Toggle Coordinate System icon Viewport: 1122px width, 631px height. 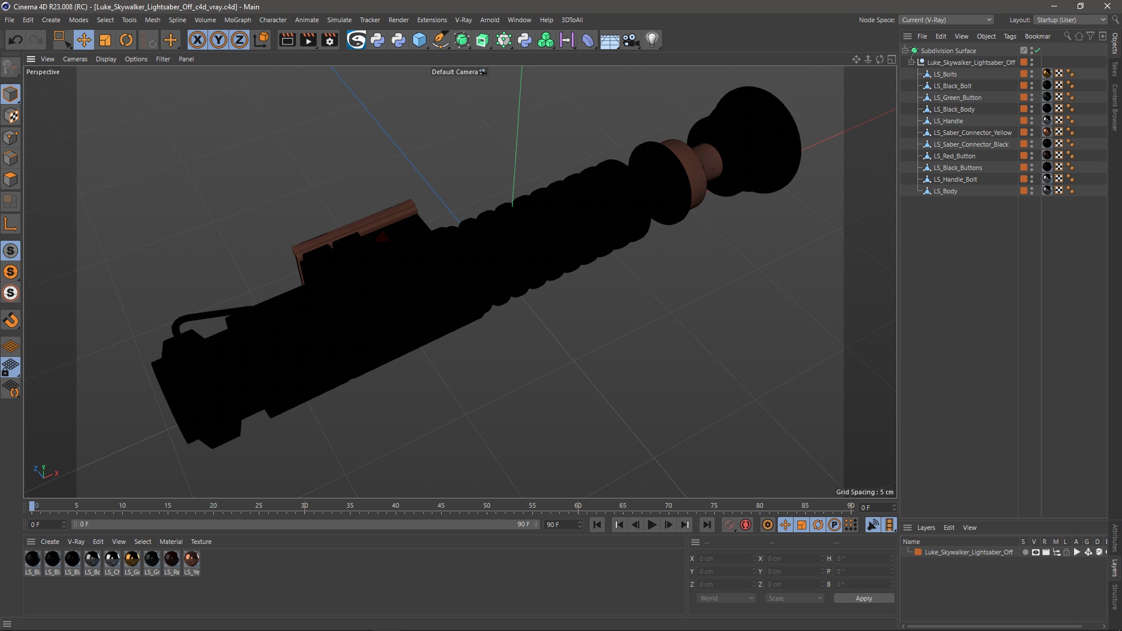(262, 40)
